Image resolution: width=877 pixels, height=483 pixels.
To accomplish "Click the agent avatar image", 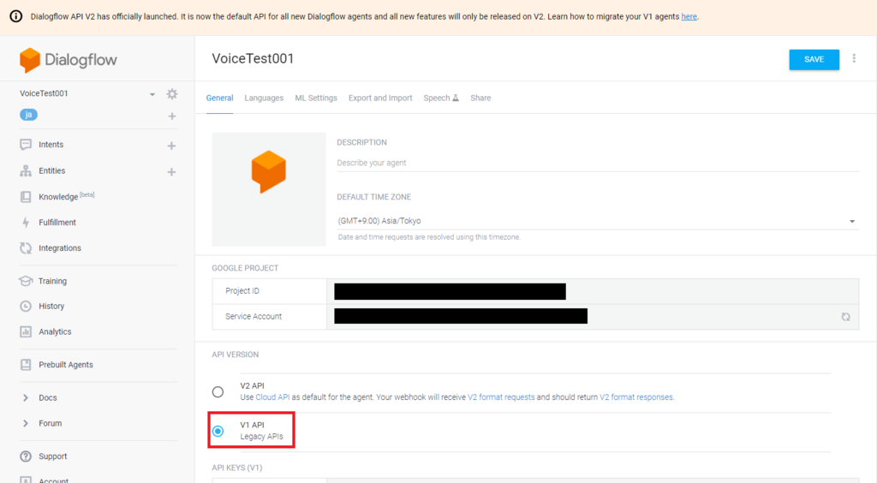I will coord(269,189).
